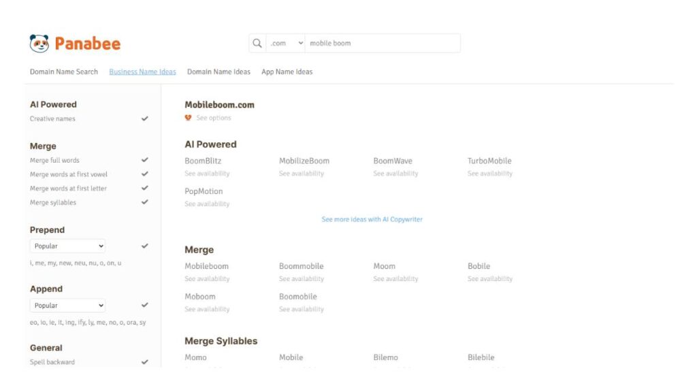Select the Moom merged name
Screen dimensions: 697x392
tap(385, 266)
